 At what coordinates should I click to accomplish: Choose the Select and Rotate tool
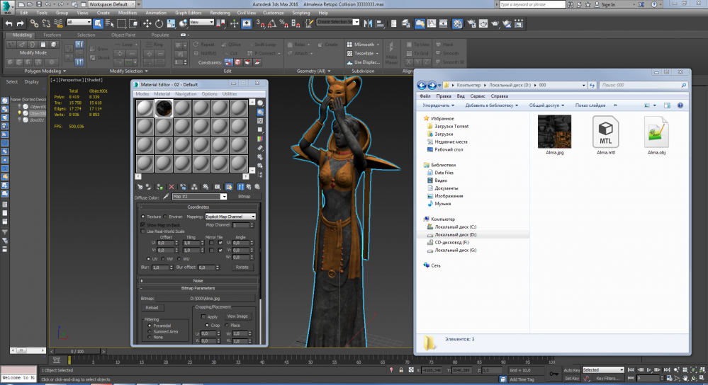tap(159, 23)
